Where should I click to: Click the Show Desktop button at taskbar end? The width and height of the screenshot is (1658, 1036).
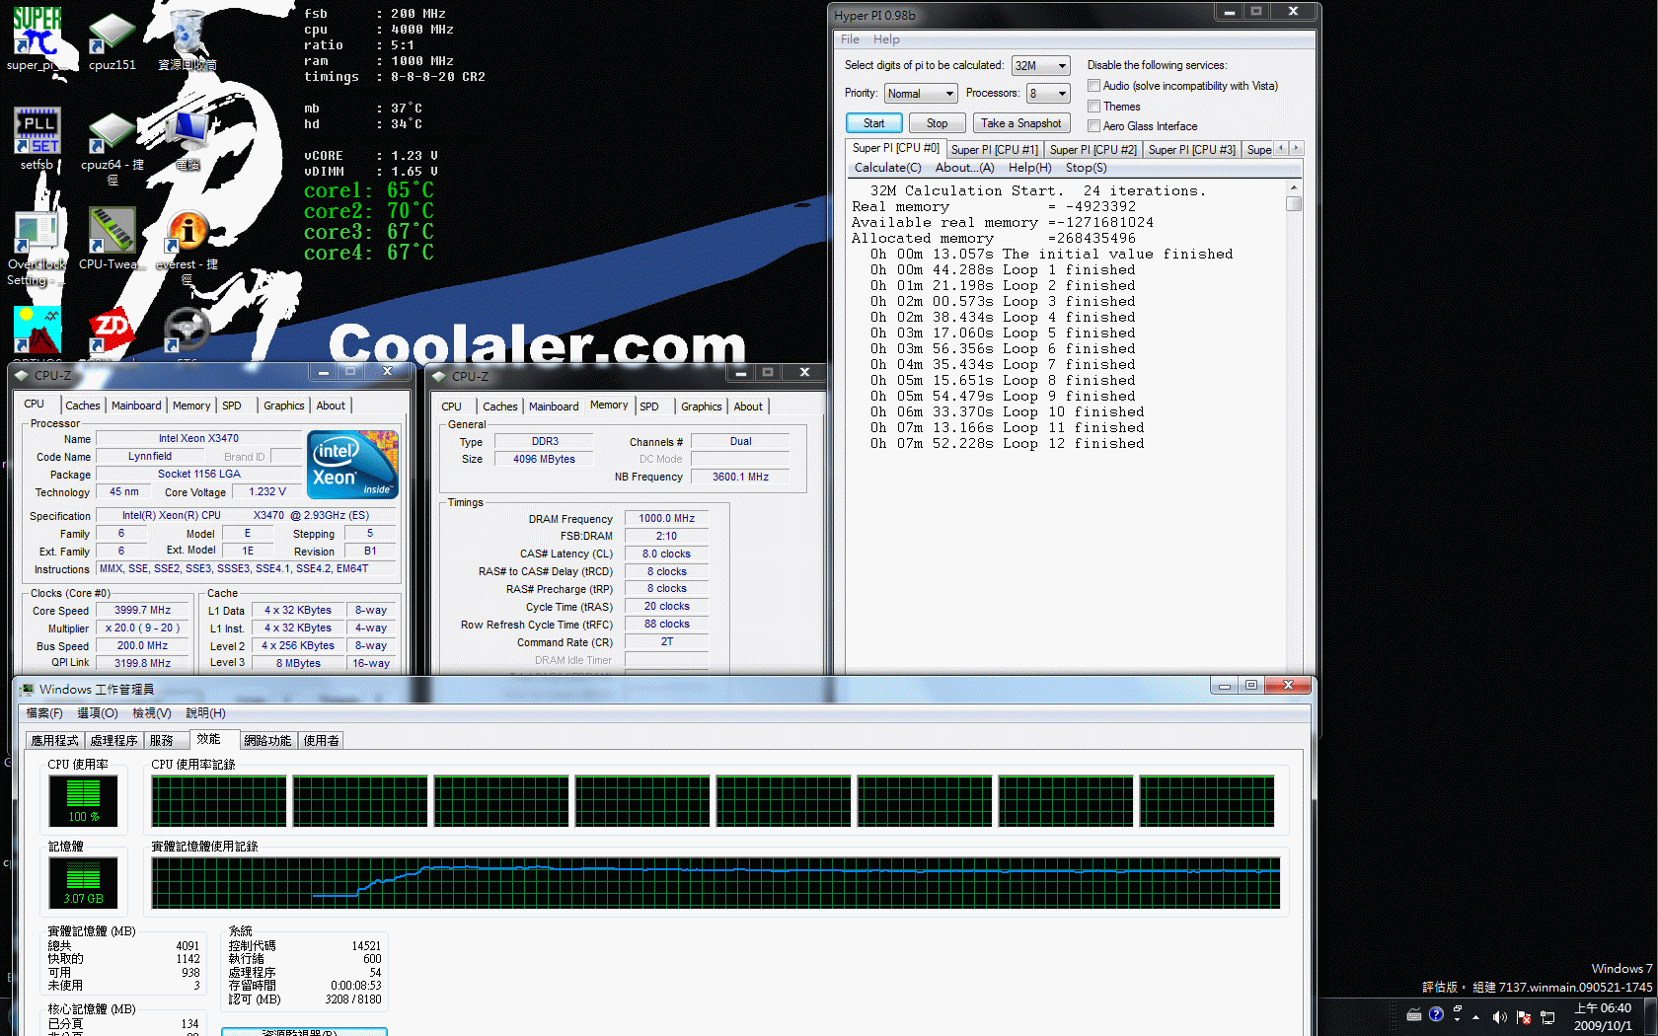(1651, 1016)
